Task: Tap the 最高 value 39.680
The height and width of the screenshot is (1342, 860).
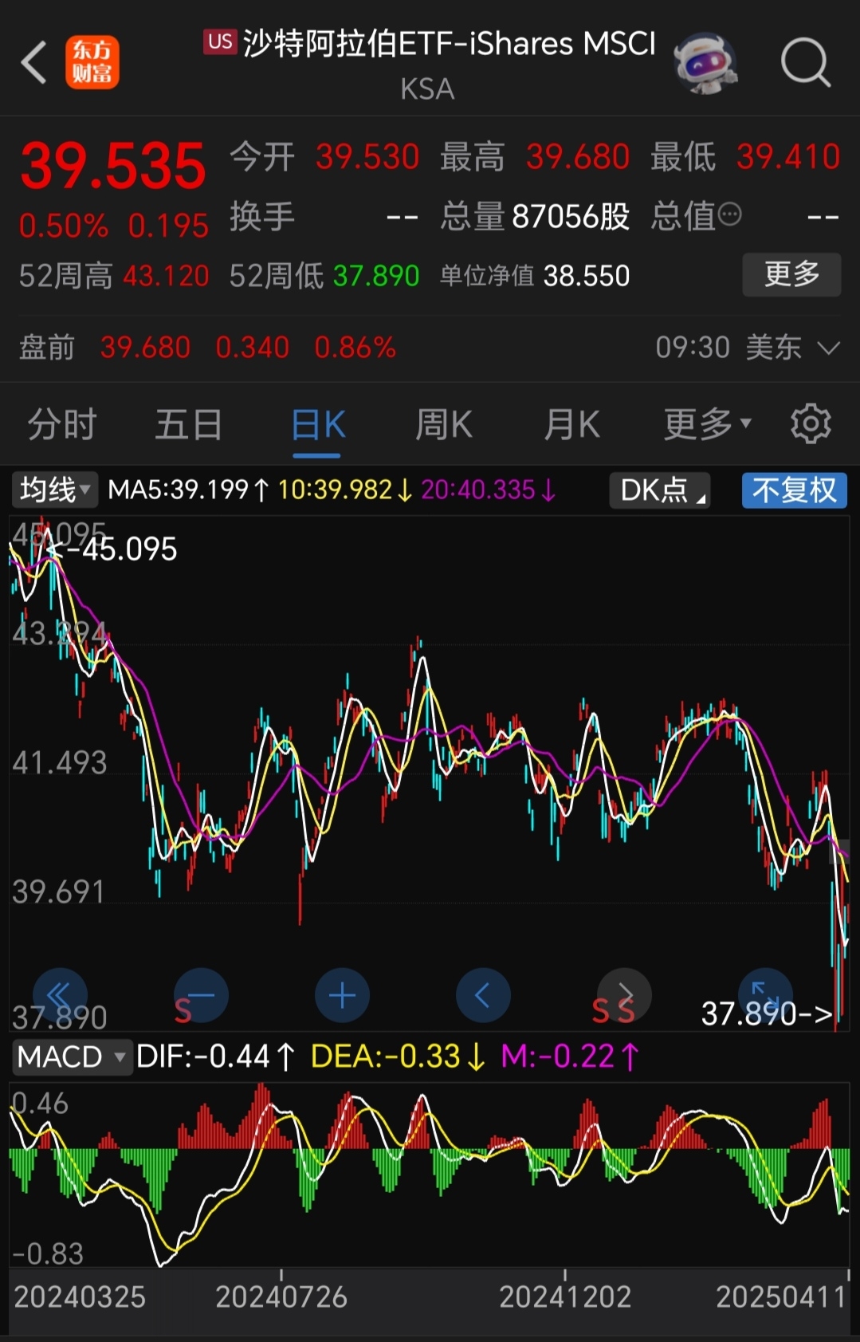Action: point(578,156)
